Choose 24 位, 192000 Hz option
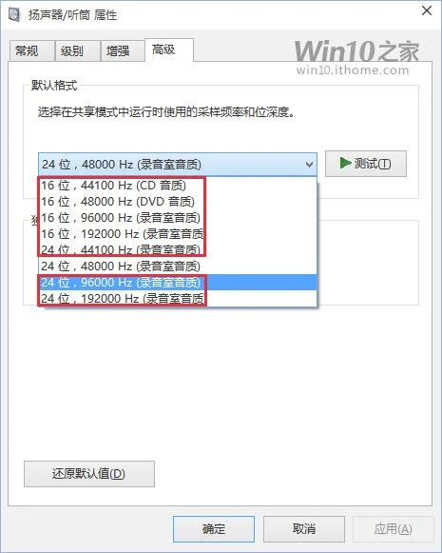This screenshot has height=553, width=442. click(178, 299)
